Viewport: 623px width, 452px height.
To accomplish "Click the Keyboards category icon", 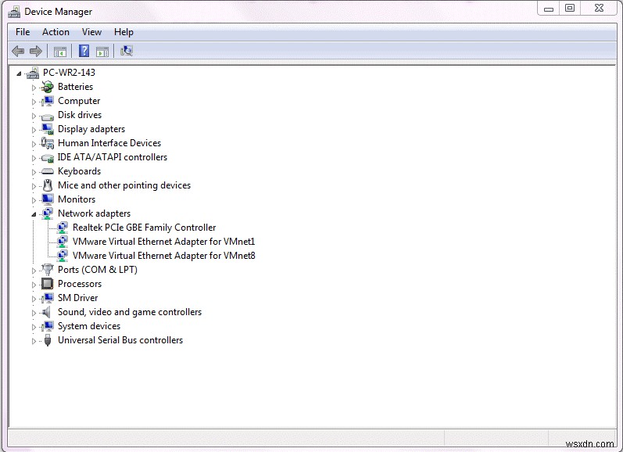I will coord(47,171).
